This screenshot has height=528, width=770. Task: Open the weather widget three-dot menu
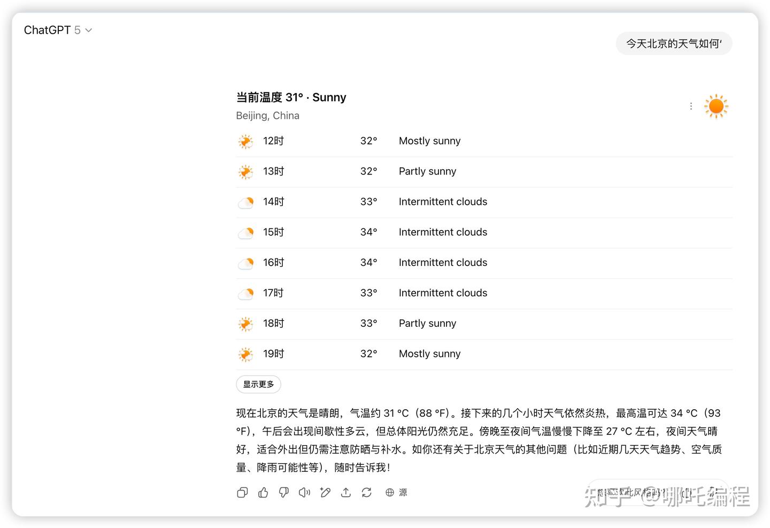(691, 106)
